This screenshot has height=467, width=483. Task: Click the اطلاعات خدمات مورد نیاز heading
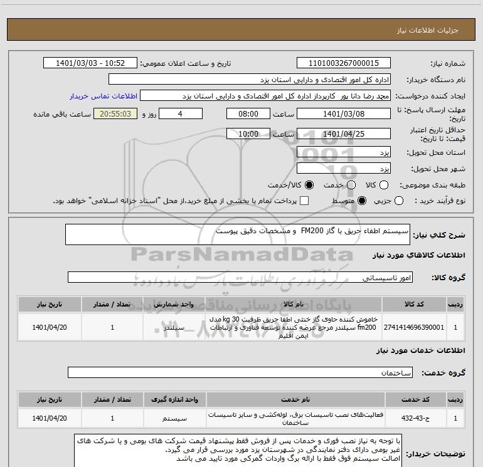420,350
